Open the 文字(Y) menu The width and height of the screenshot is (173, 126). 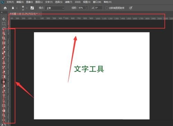[x=49, y=2]
